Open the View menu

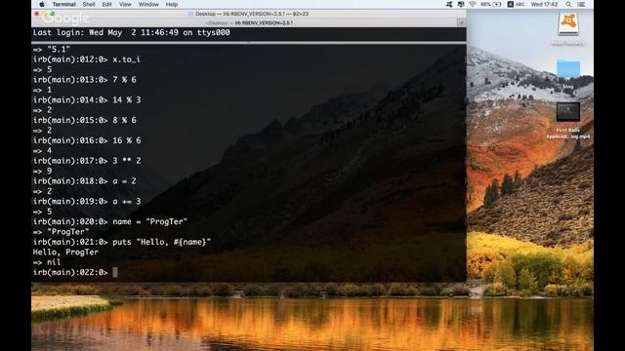(x=125, y=4)
